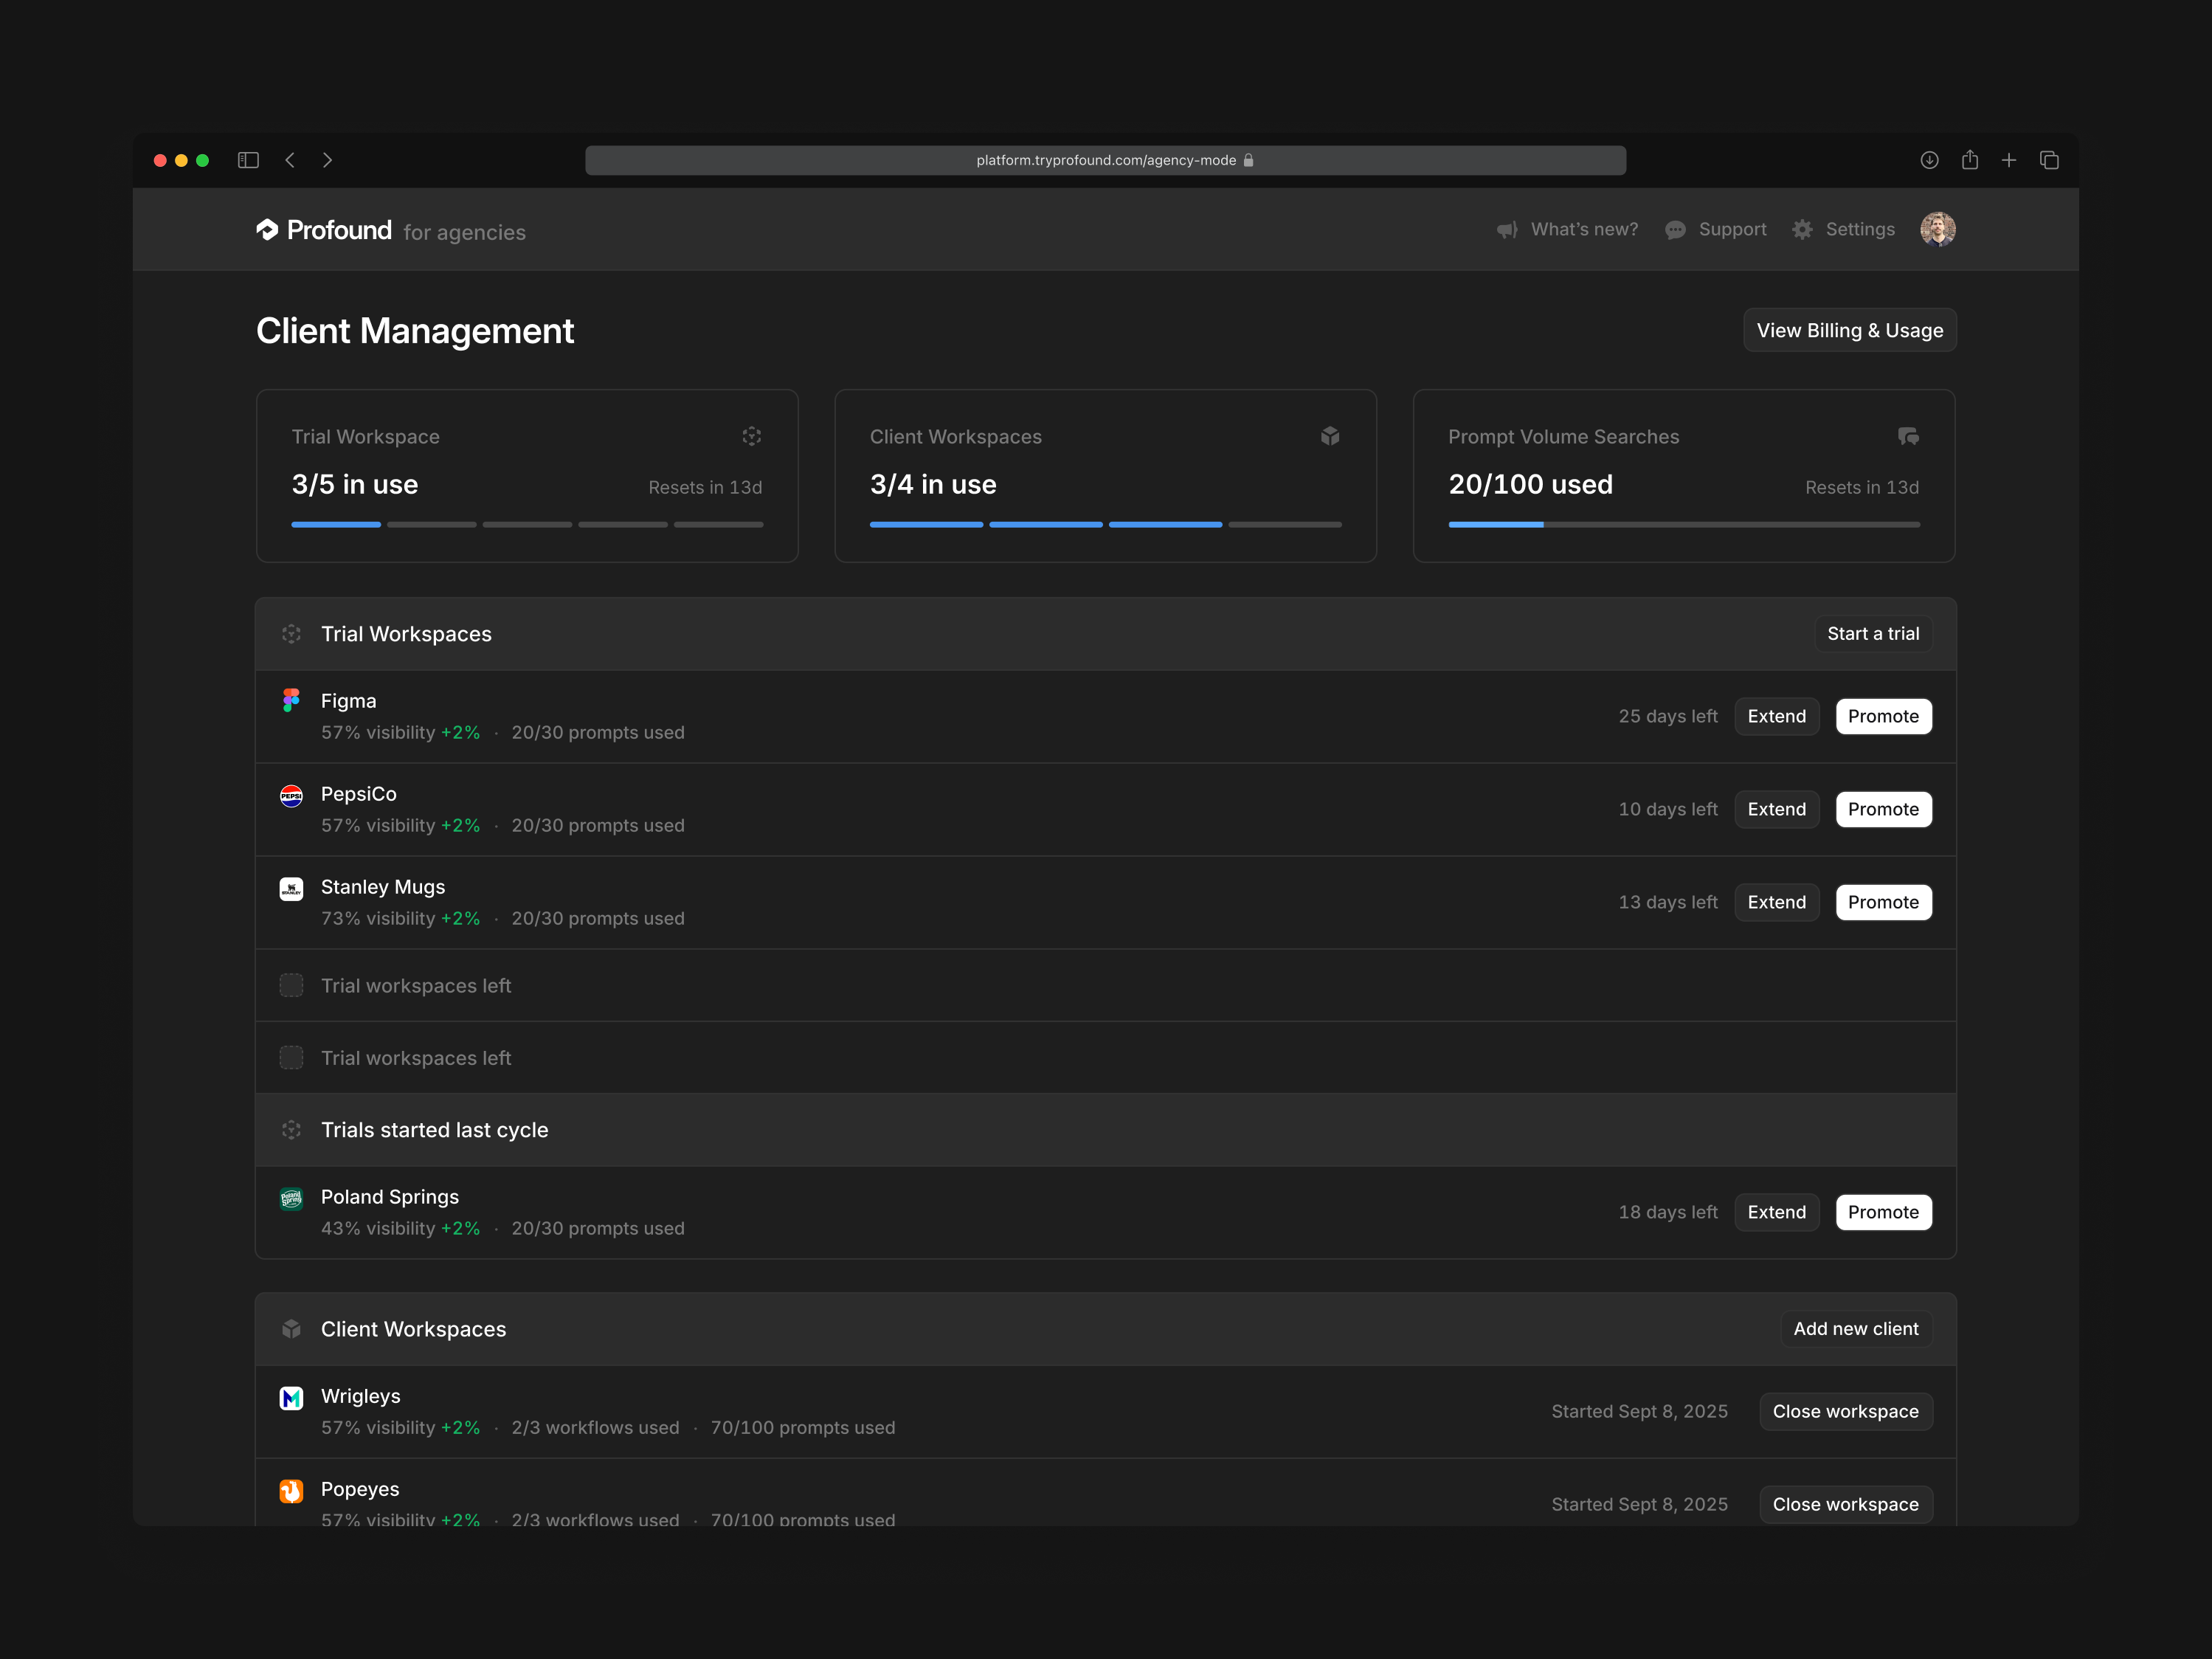Toggle the browser sidebar icon
Viewport: 2212px width, 1659px height.
pyautogui.click(x=248, y=160)
